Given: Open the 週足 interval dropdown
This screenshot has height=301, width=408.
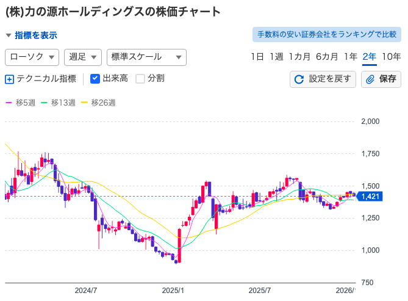Looking at the screenshot, I should [x=82, y=57].
